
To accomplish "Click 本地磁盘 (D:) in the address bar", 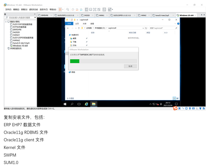I will tap(100, 28).
